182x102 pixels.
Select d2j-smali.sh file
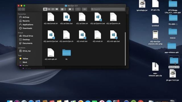click(x=98, y=36)
